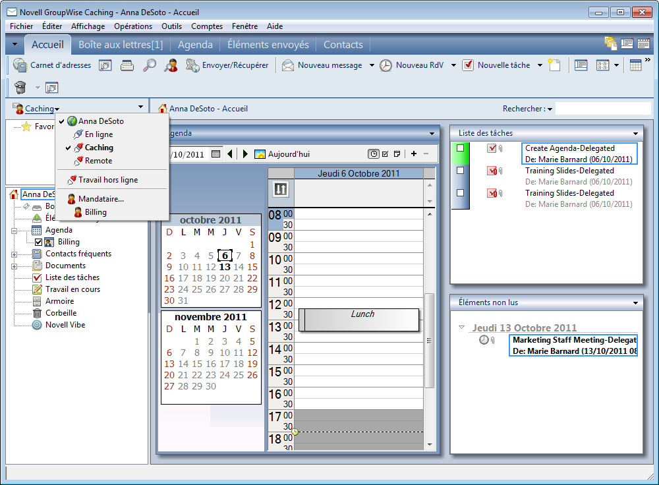Screen dimensions: 659x485
Task: Click the clock appointments filter icon in Agenda
Action: pos(373,154)
